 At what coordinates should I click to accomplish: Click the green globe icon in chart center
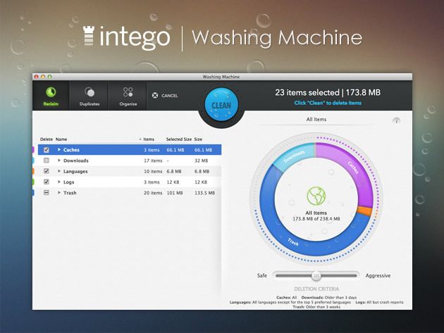316,197
